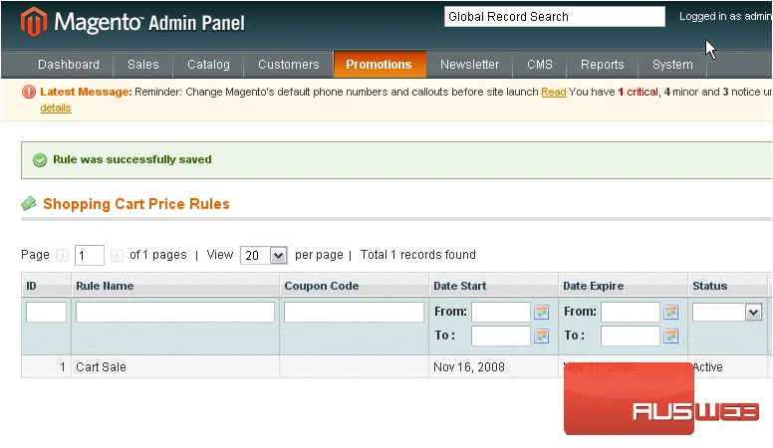Image resolution: width=773 pixels, height=448 pixels.
Task: Click Date Start From input field
Action: [x=501, y=312]
